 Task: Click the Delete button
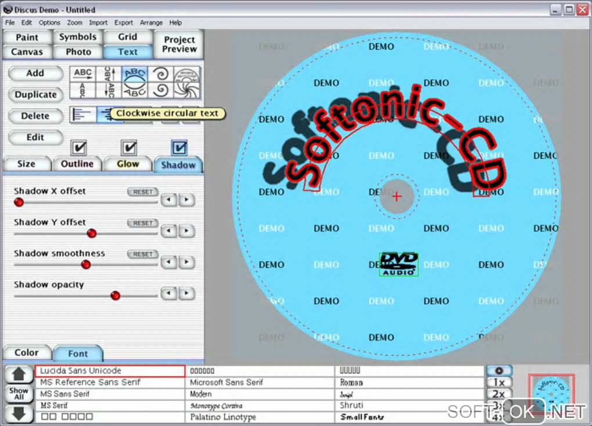(35, 116)
